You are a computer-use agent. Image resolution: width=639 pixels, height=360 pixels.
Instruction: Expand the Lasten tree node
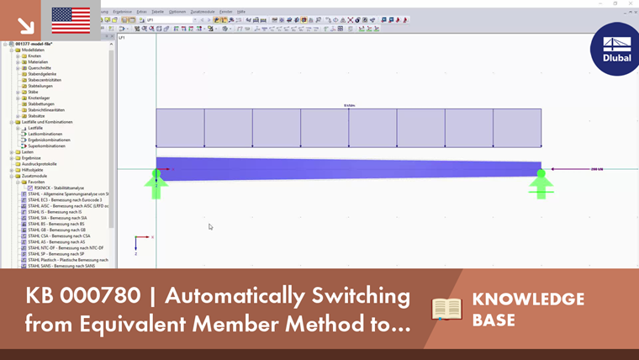tap(12, 152)
